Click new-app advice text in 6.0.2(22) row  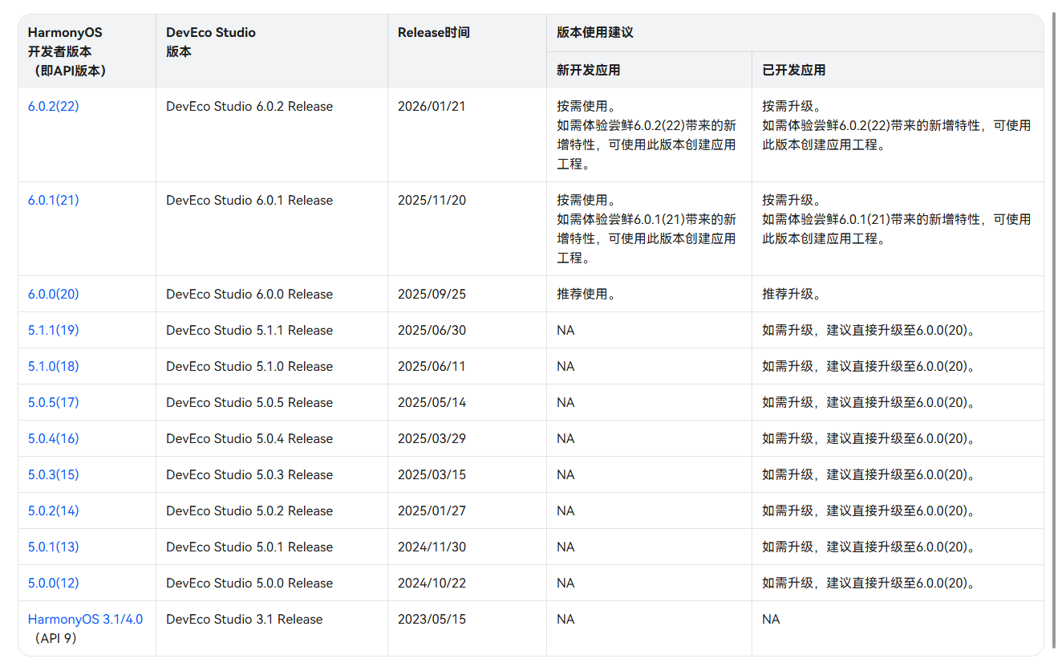[647, 135]
